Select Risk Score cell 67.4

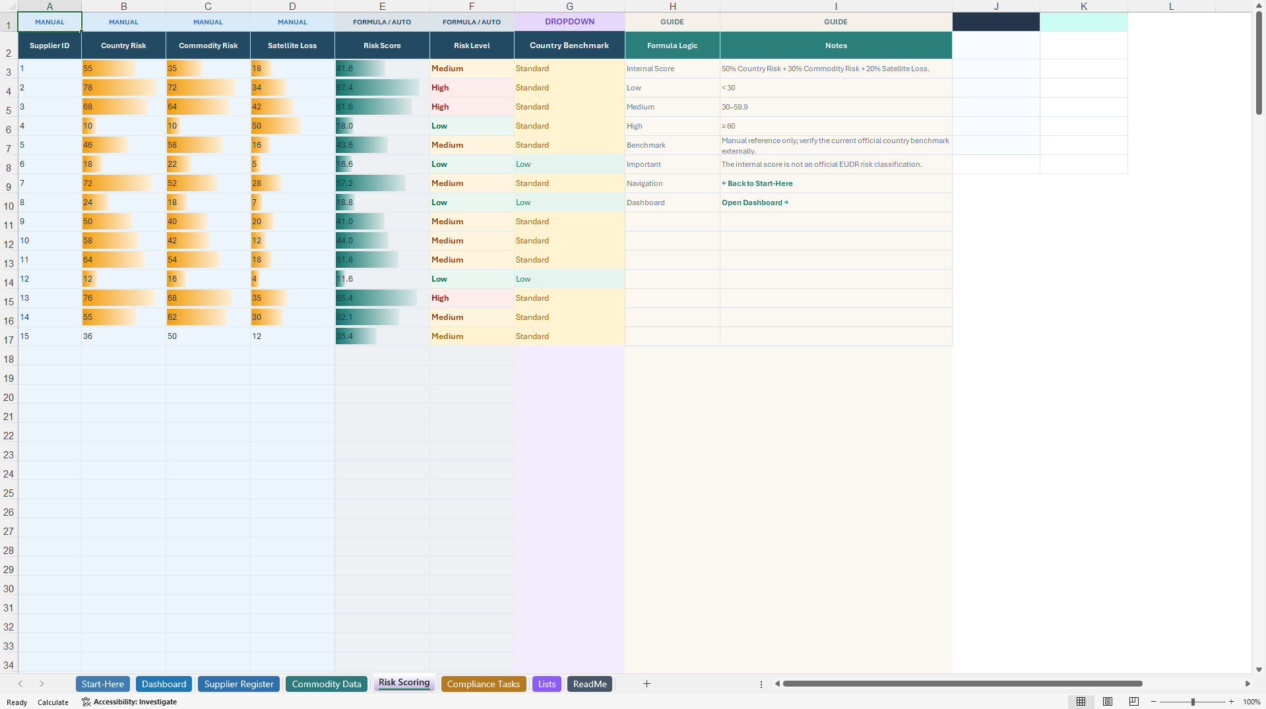pyautogui.click(x=382, y=88)
